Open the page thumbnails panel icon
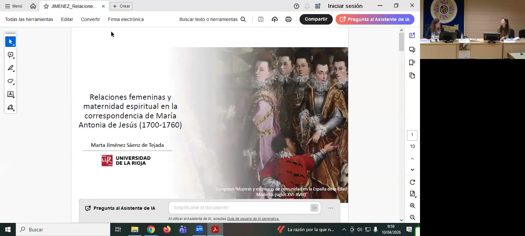Screen dimensions: 525x236 pos(412,76)
